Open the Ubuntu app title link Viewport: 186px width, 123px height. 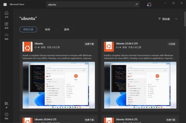pyautogui.click(x=39, y=44)
